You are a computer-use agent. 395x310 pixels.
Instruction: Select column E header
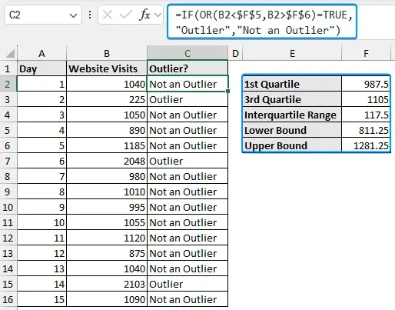point(292,53)
